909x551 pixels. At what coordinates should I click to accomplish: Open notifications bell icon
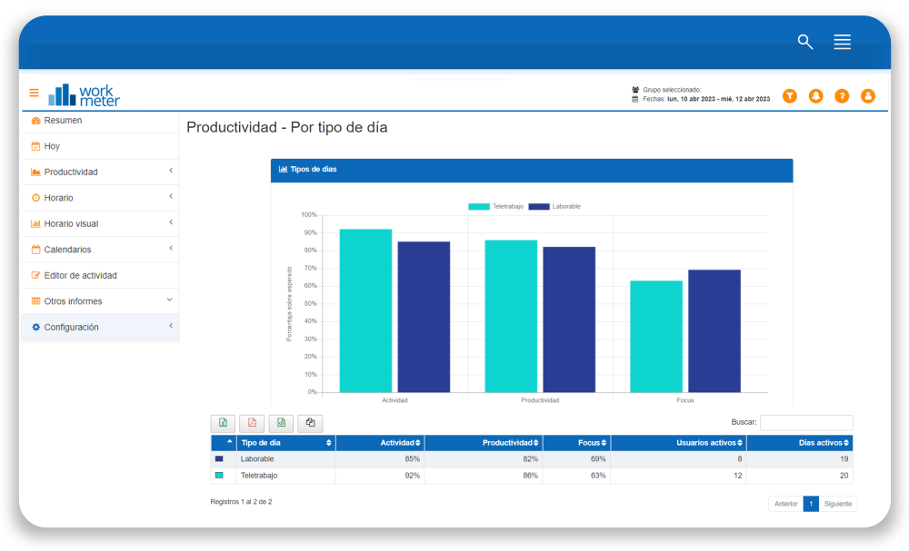coord(815,96)
